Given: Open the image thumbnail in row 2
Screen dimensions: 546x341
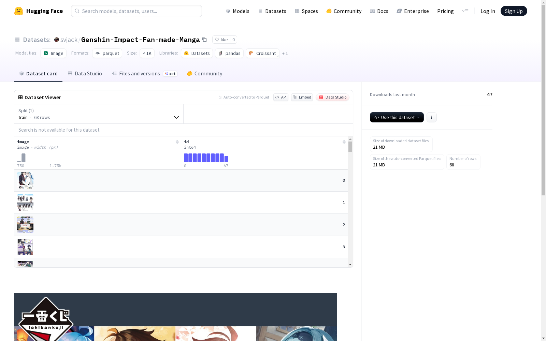Looking at the screenshot, I should [25, 225].
